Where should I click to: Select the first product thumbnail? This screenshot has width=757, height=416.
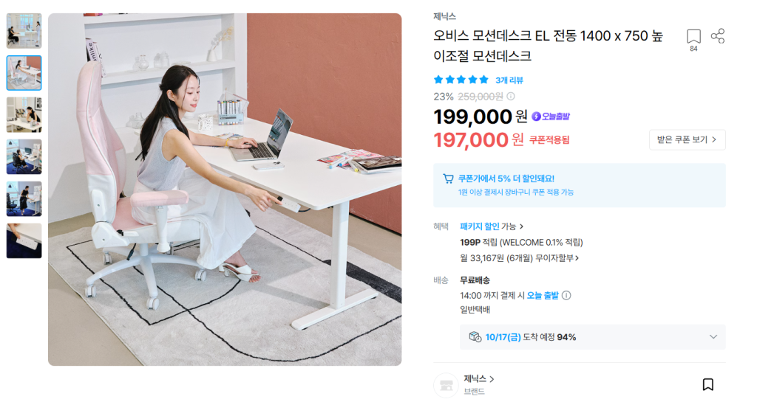(x=24, y=31)
